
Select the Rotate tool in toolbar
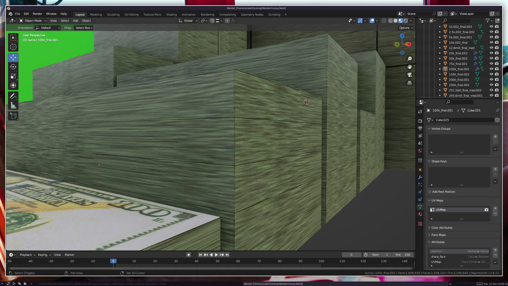[x=13, y=67]
